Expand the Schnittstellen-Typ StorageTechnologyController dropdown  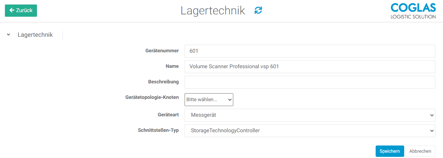pos(309,131)
